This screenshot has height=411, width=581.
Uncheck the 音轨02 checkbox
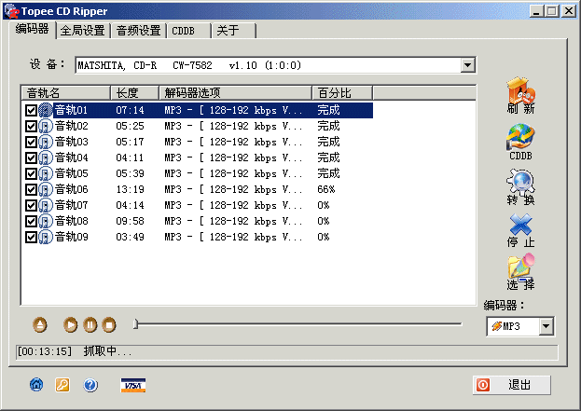31,126
